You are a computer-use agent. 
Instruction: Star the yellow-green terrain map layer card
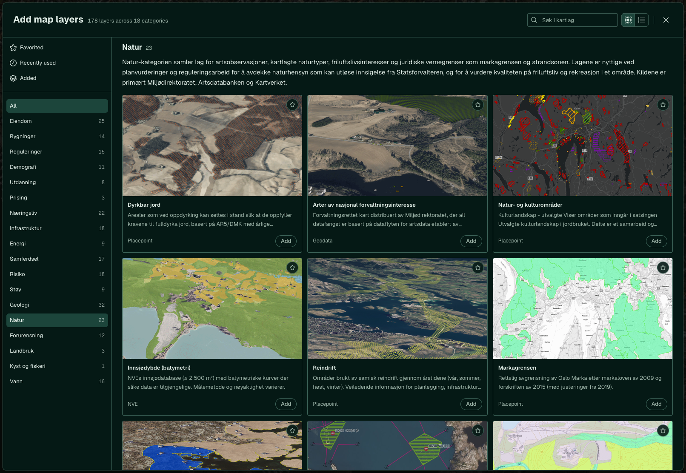click(x=663, y=430)
